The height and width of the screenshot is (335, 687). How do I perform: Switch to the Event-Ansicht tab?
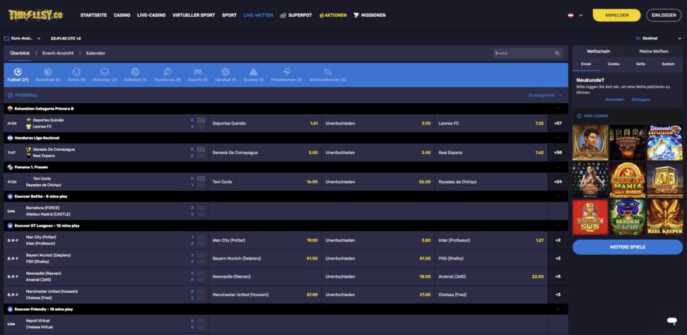[58, 54]
